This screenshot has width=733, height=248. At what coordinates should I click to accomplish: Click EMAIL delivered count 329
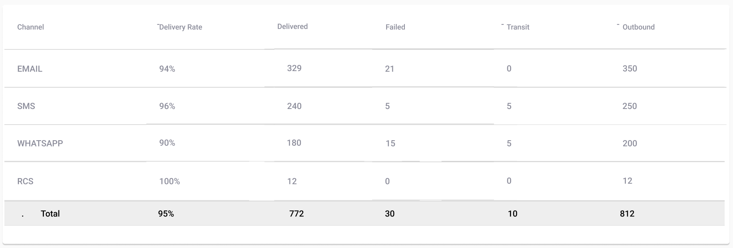click(294, 68)
